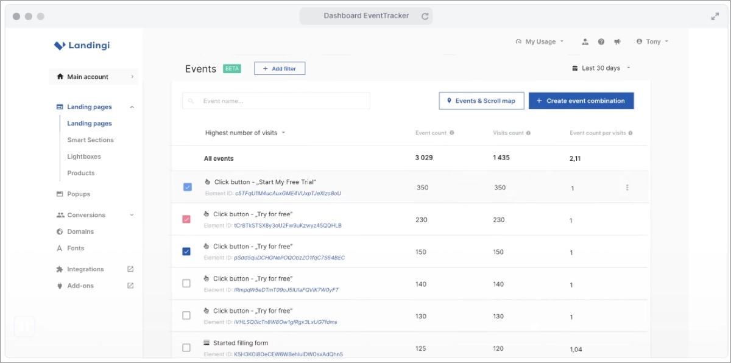Image resolution: width=731 pixels, height=363 pixels.
Task: Select the Domains globe icon in sidebar
Action: pyautogui.click(x=60, y=231)
